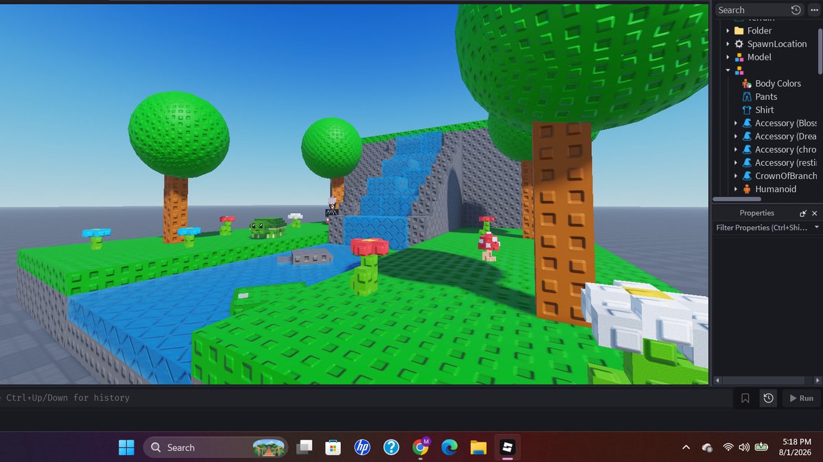Viewport: 823px width, 462px height.
Task: Open the Filter Properties dropdown arrow
Action: tap(816, 228)
